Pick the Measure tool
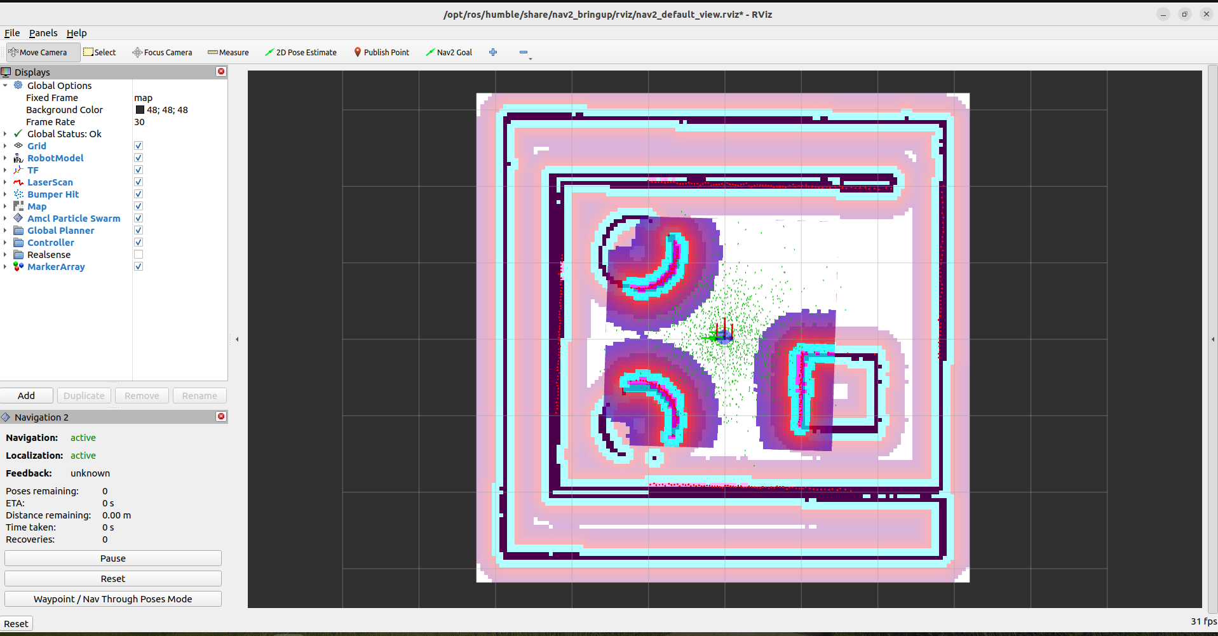The image size is (1218, 636). [228, 52]
